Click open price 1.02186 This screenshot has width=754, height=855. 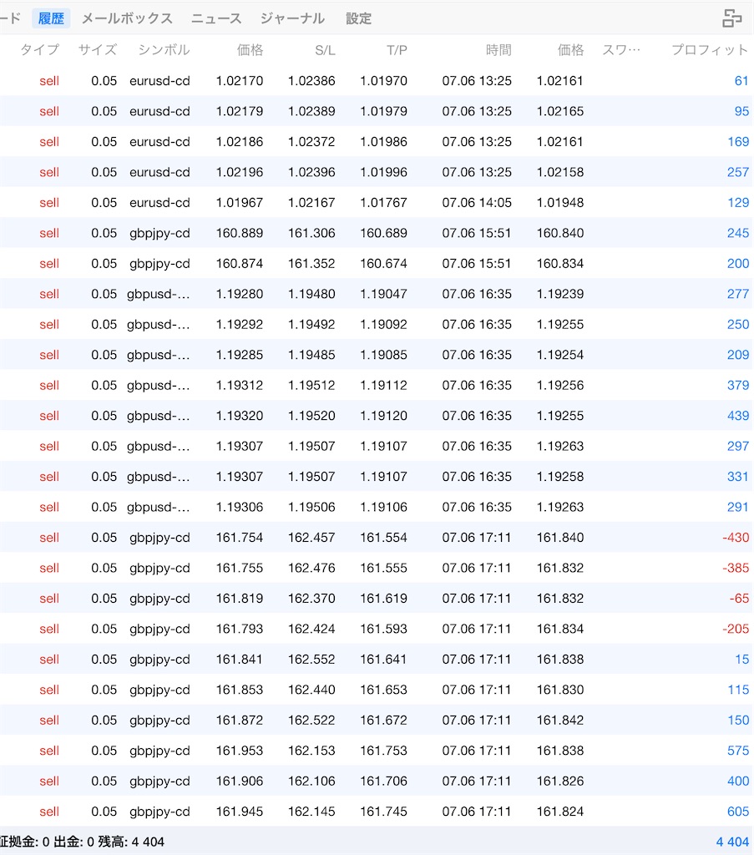pos(240,142)
